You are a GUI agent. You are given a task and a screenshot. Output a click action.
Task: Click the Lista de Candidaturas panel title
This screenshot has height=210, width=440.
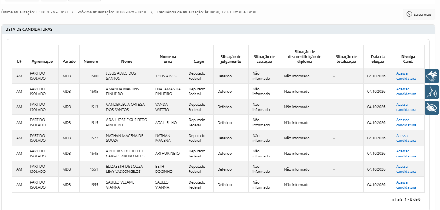point(29,29)
